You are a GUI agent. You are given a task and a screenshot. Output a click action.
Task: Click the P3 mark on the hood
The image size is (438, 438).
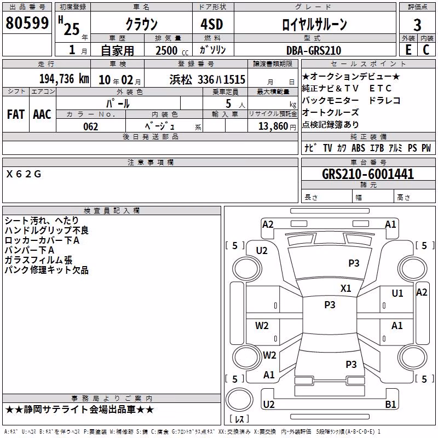point(354,263)
